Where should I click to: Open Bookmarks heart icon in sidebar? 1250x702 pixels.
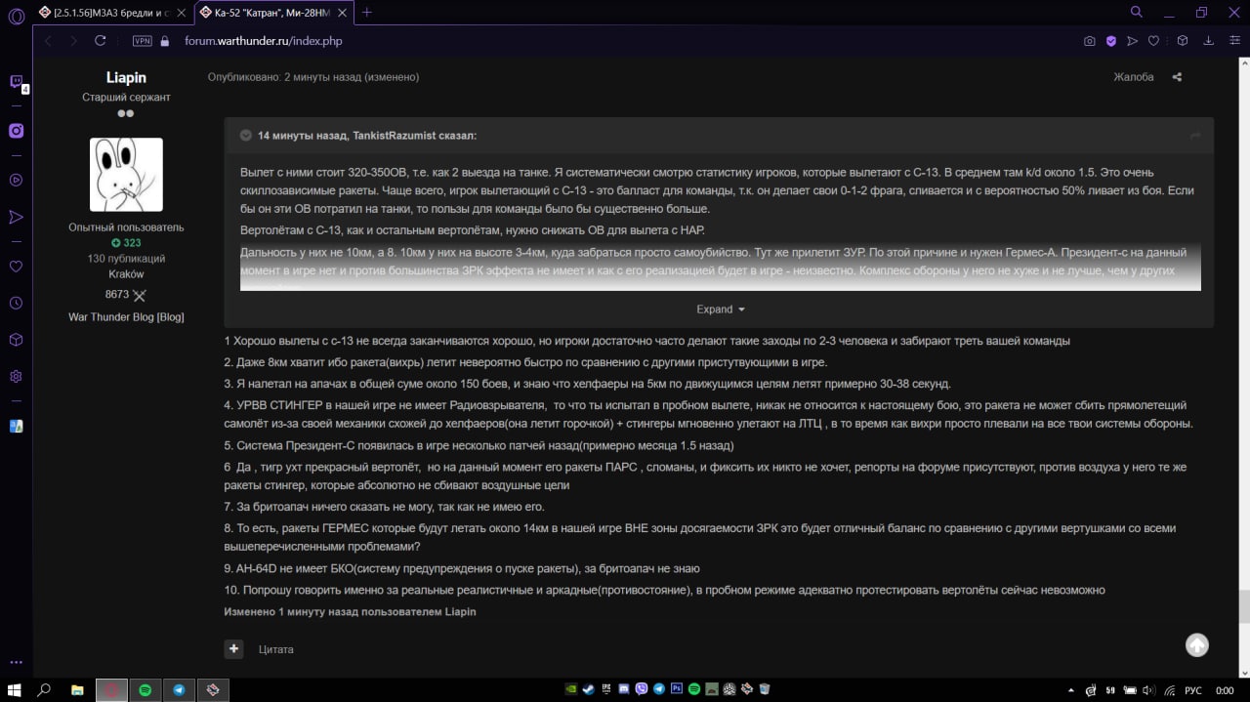(x=16, y=266)
